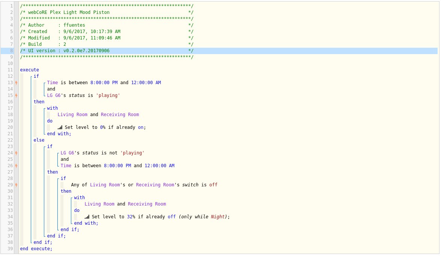Click 'Living Room' device on line 32

tap(99, 204)
